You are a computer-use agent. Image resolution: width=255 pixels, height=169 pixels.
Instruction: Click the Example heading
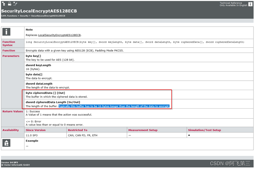[32, 141]
